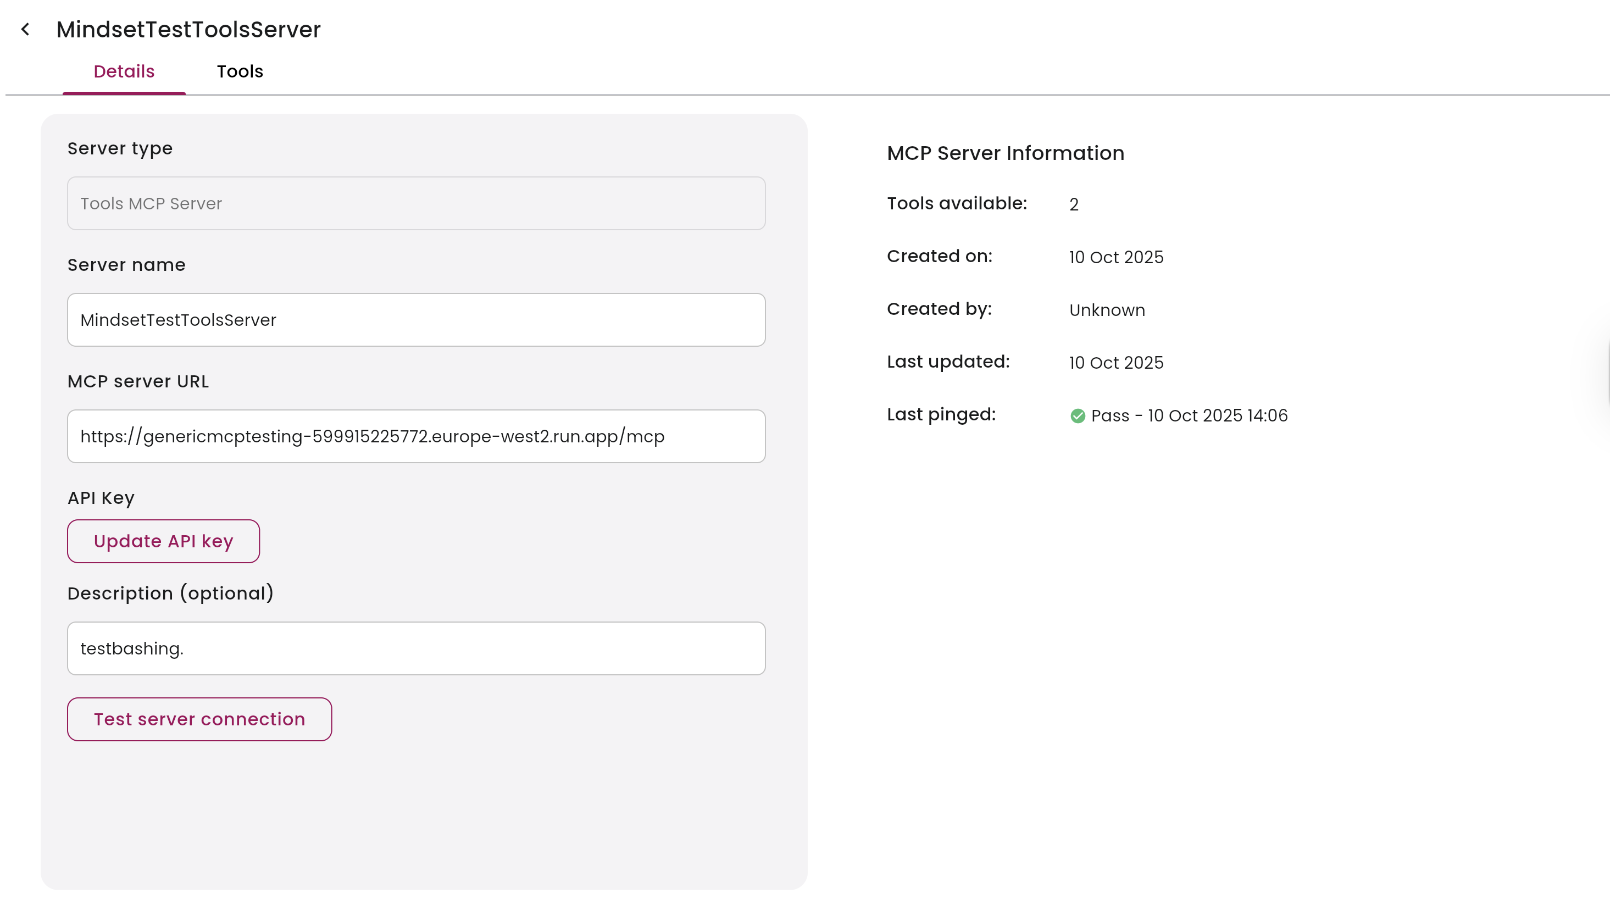Focus the Server name input field
Viewport: 1610px width, 910px height.
point(417,320)
